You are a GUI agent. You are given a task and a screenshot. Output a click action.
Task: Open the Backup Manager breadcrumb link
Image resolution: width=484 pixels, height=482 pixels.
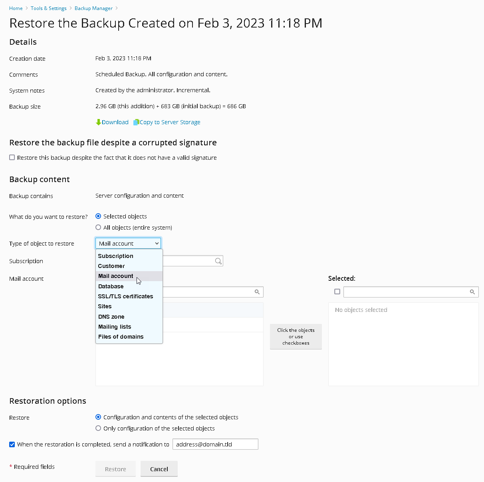pos(93,8)
